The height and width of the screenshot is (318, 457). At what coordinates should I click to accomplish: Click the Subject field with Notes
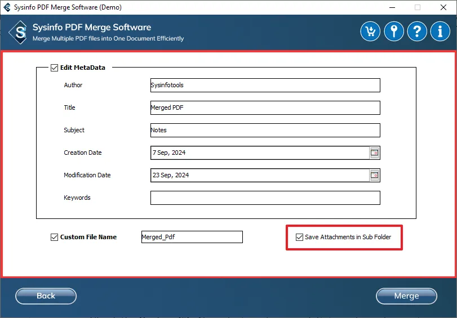pos(265,130)
